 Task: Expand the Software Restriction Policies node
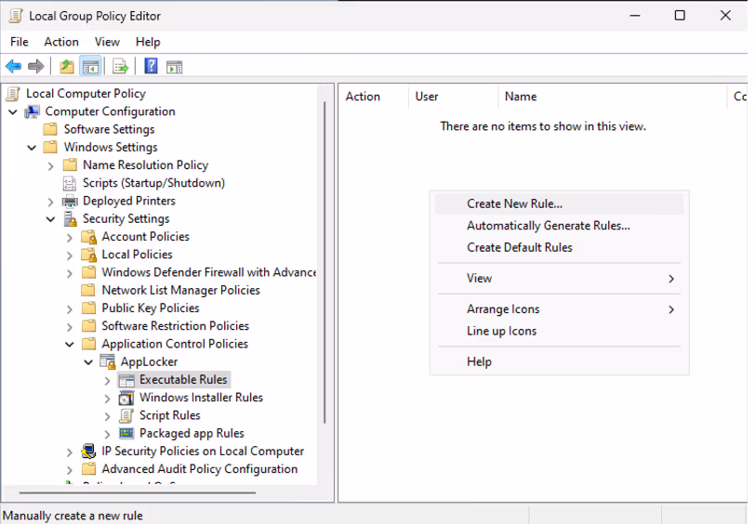[70, 327]
